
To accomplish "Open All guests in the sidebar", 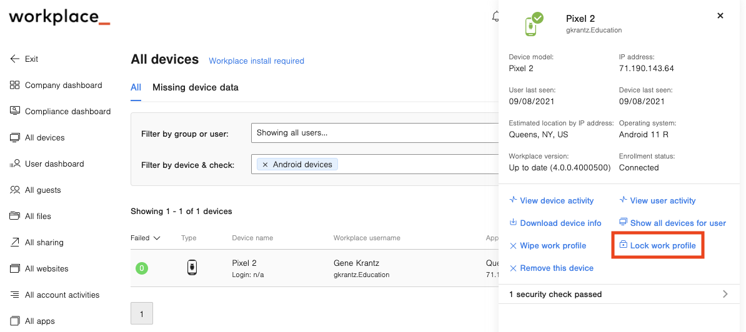I will [43, 190].
